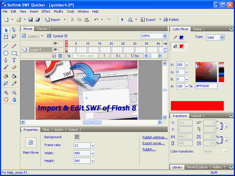This screenshot has height=176, width=235.
Task: Select the Oval tool
Action: [6, 53]
